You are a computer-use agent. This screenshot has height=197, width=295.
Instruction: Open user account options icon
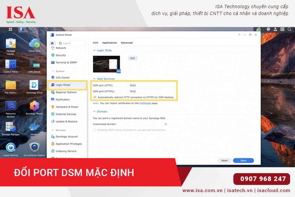[x=275, y=29]
